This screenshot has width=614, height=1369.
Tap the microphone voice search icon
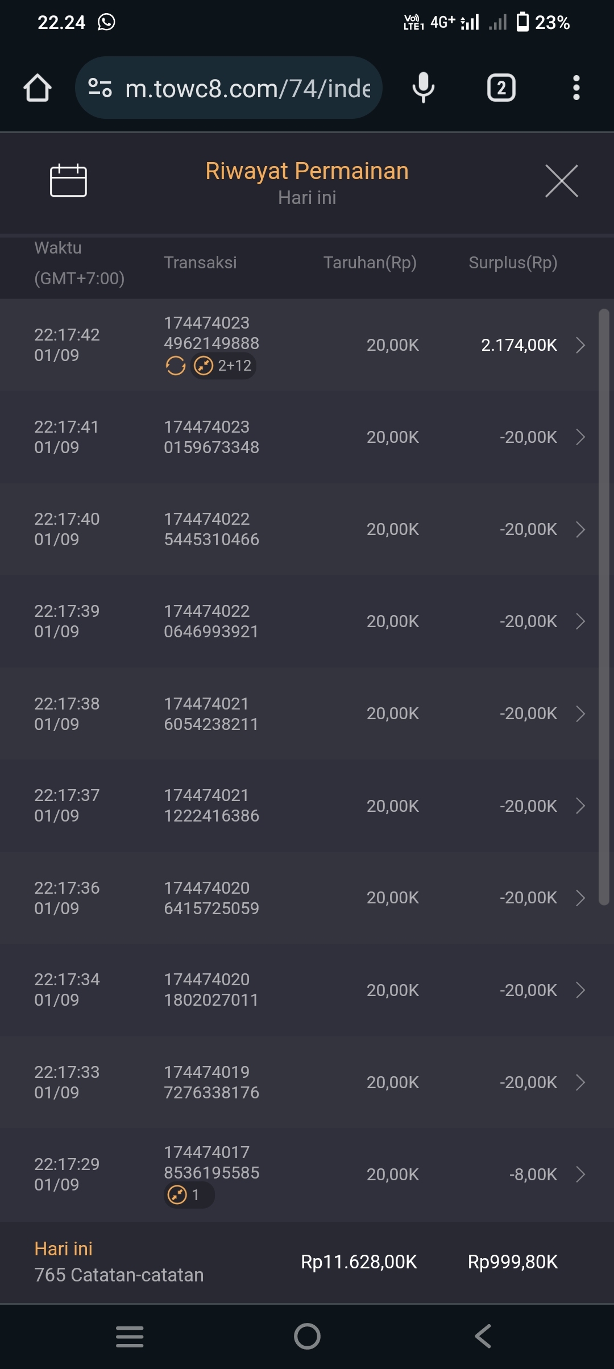[423, 88]
